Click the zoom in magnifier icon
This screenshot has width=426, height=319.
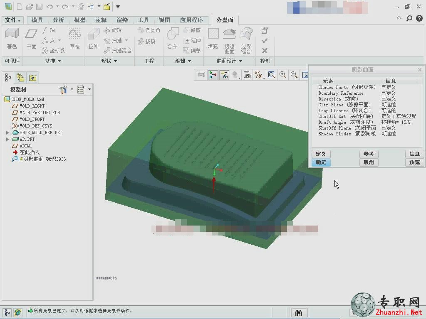click(x=282, y=75)
